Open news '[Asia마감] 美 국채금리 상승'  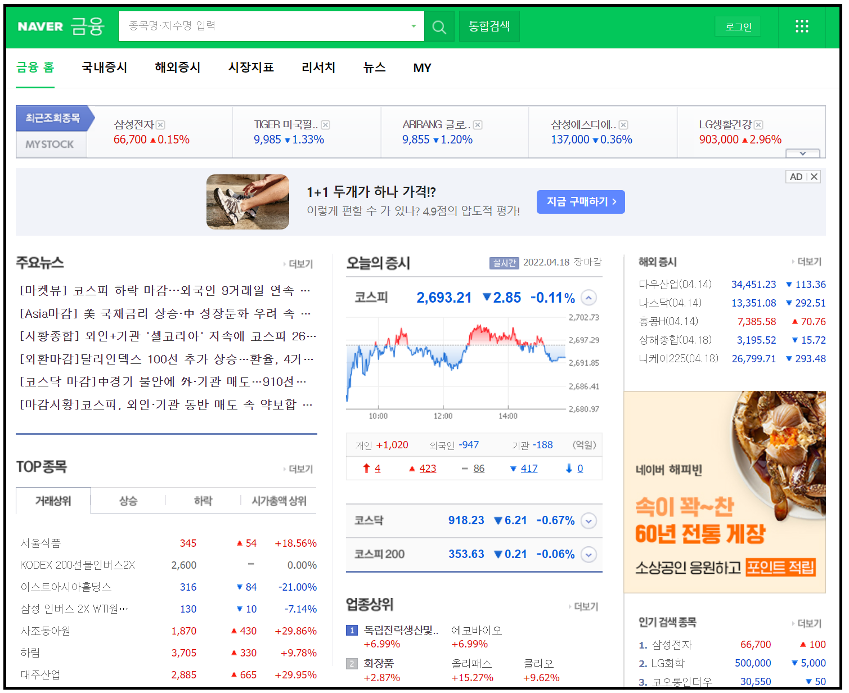point(165,313)
